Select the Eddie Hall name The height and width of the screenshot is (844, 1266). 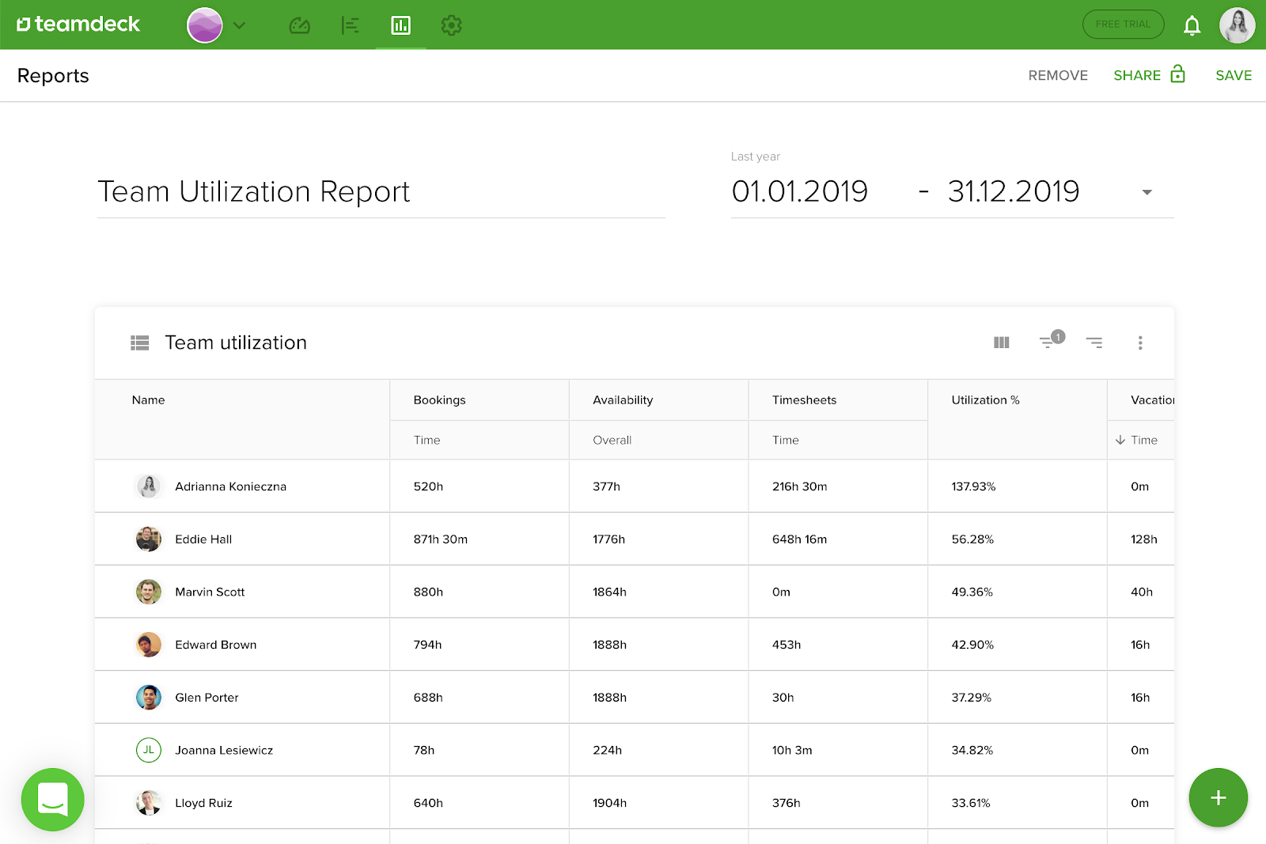[203, 539]
